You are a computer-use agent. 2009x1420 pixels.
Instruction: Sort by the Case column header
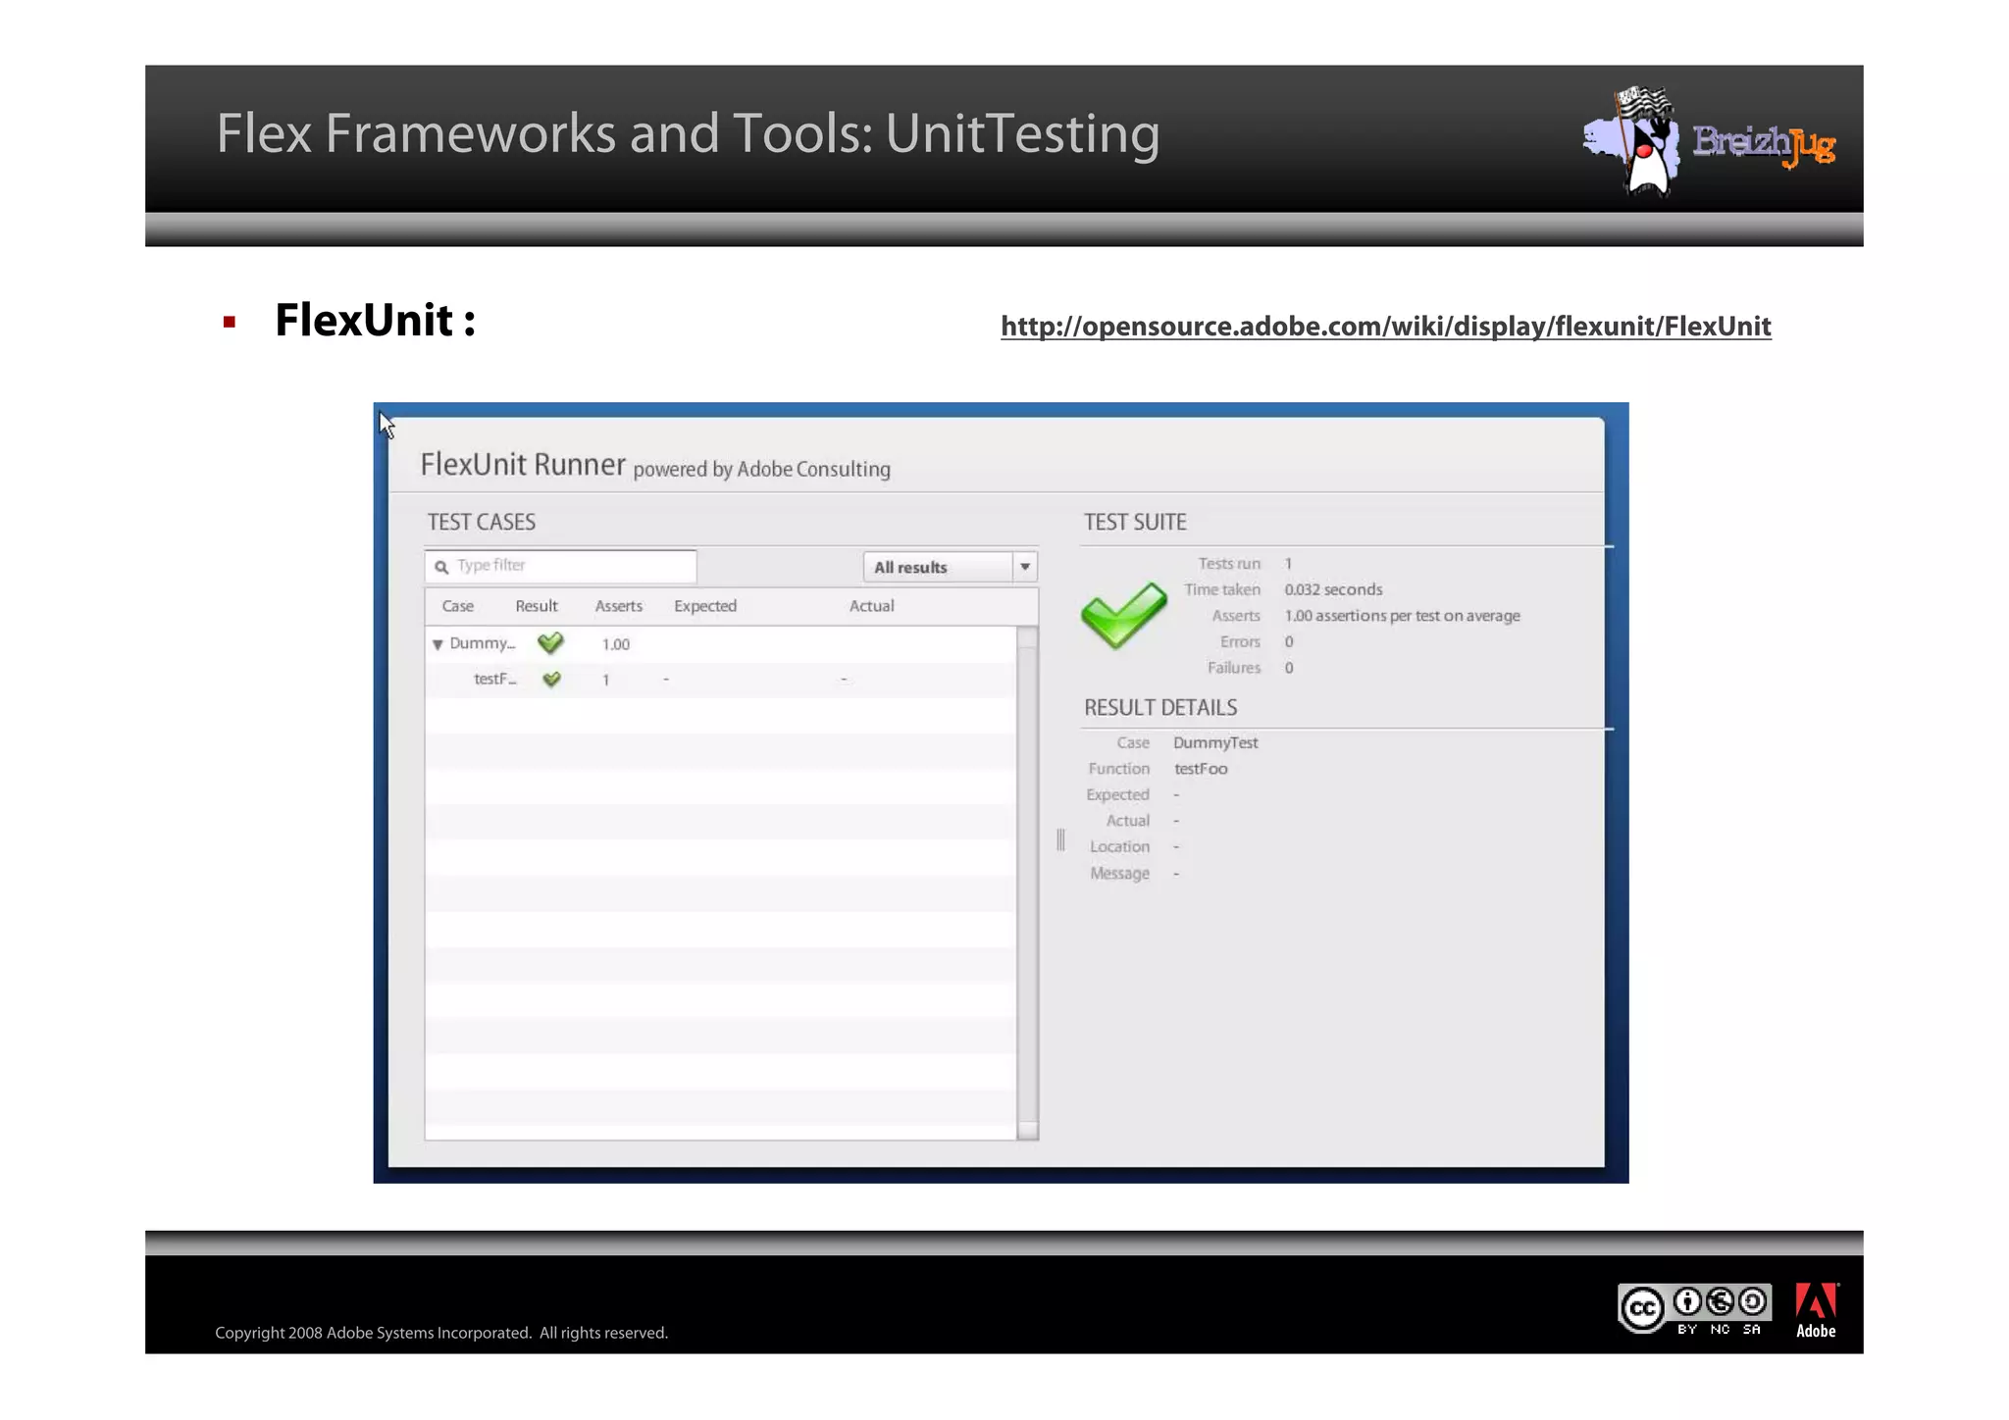click(x=457, y=606)
